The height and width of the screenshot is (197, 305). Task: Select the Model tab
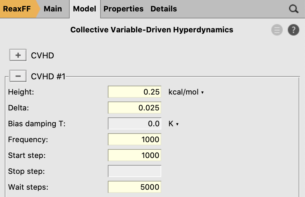coord(85,9)
